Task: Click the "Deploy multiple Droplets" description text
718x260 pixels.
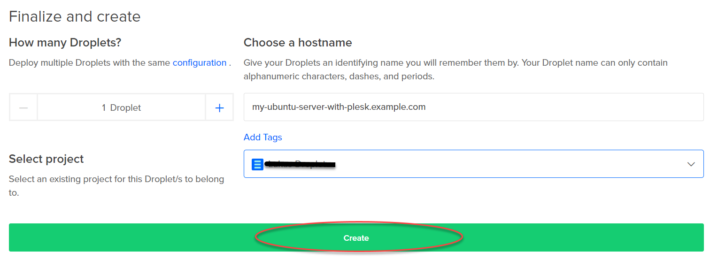Action: pyautogui.click(x=89, y=63)
